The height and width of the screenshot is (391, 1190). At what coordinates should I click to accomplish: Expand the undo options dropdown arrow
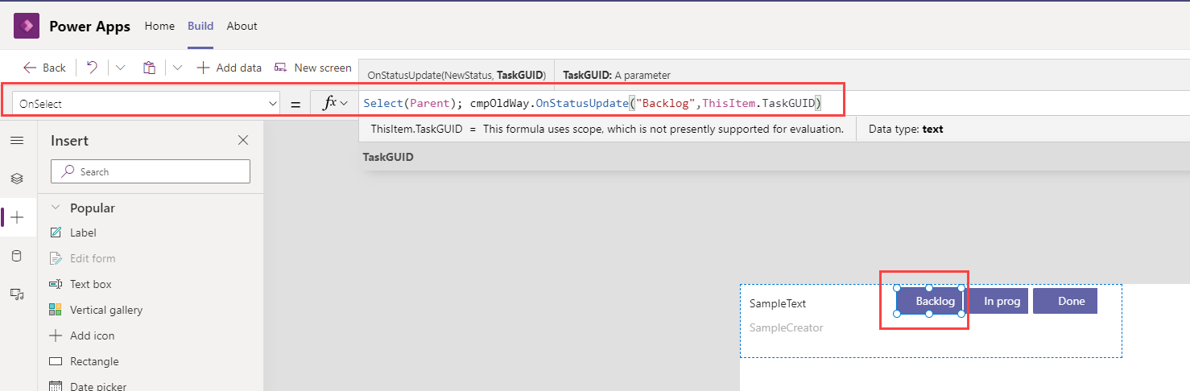tap(121, 68)
